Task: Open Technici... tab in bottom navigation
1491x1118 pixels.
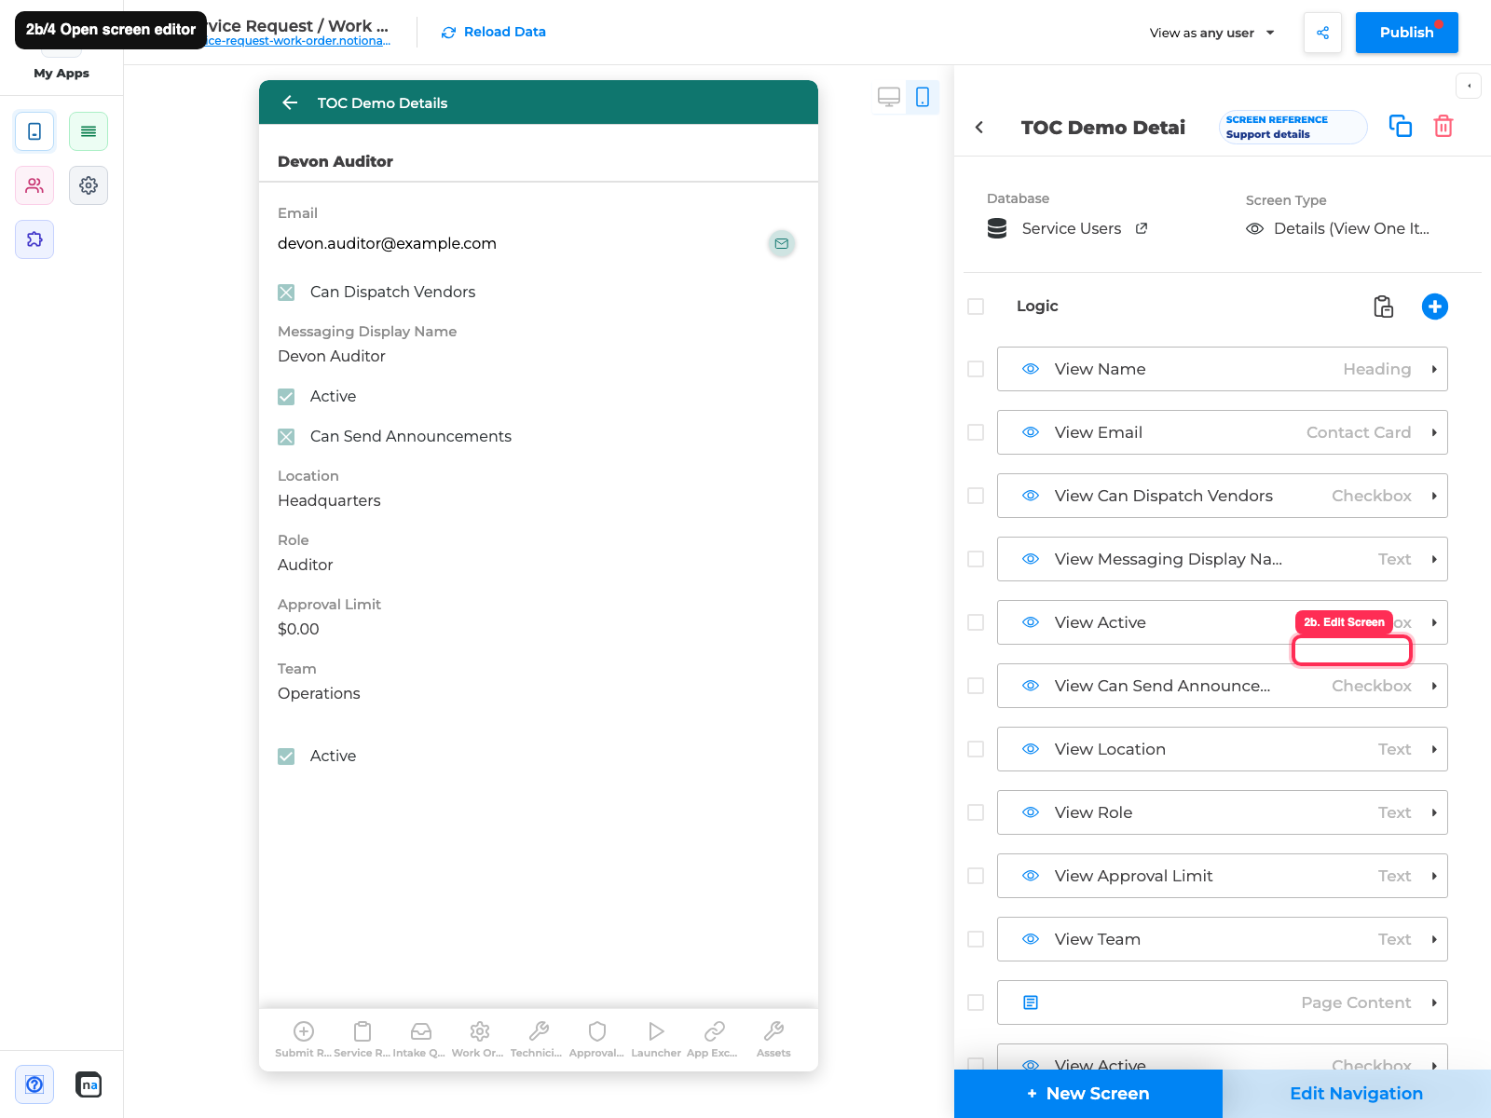Action: [538, 1040]
